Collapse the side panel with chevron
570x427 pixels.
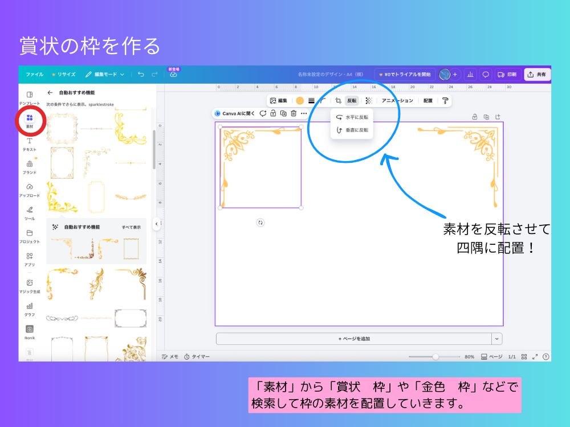pyautogui.click(x=157, y=224)
